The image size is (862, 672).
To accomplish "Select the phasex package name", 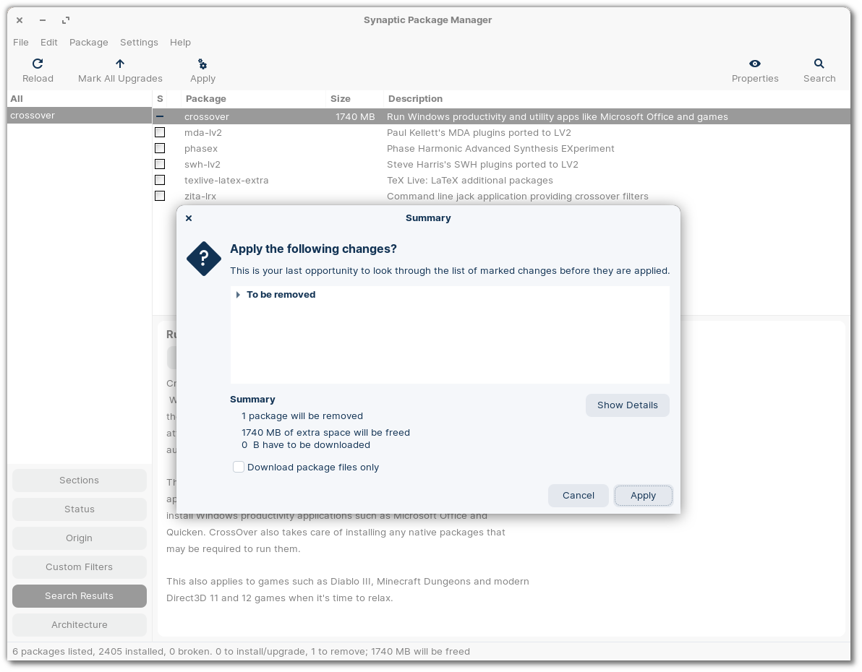I will 200,148.
